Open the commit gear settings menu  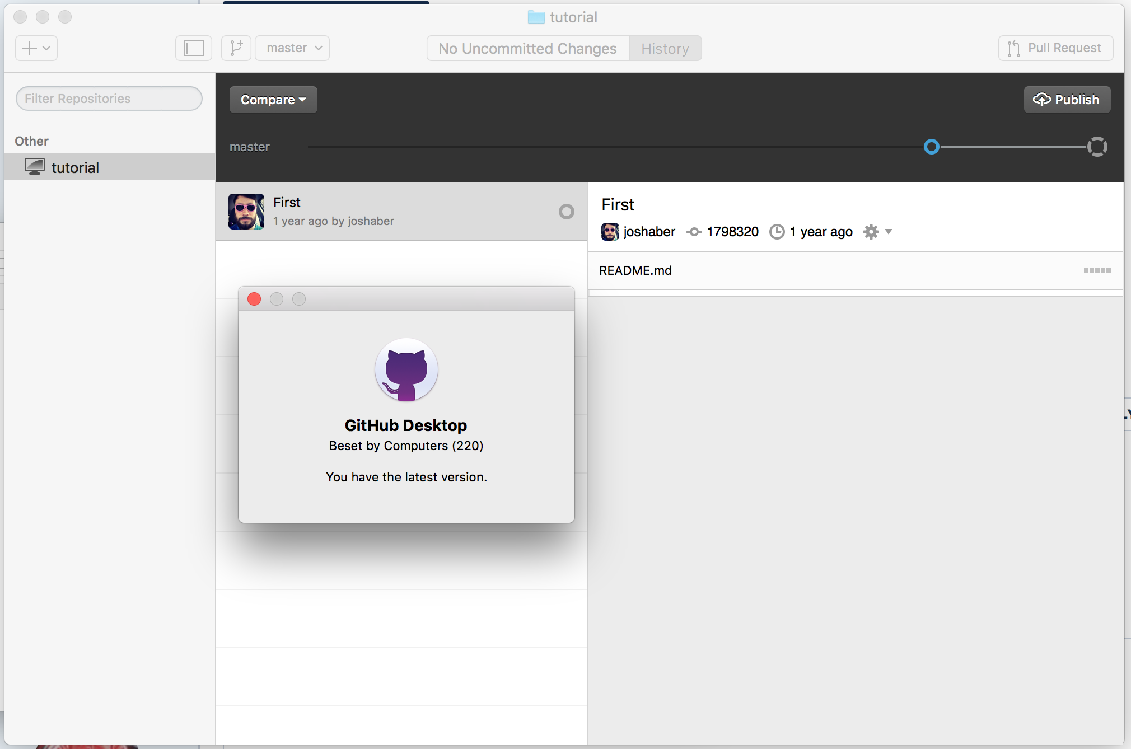click(877, 232)
